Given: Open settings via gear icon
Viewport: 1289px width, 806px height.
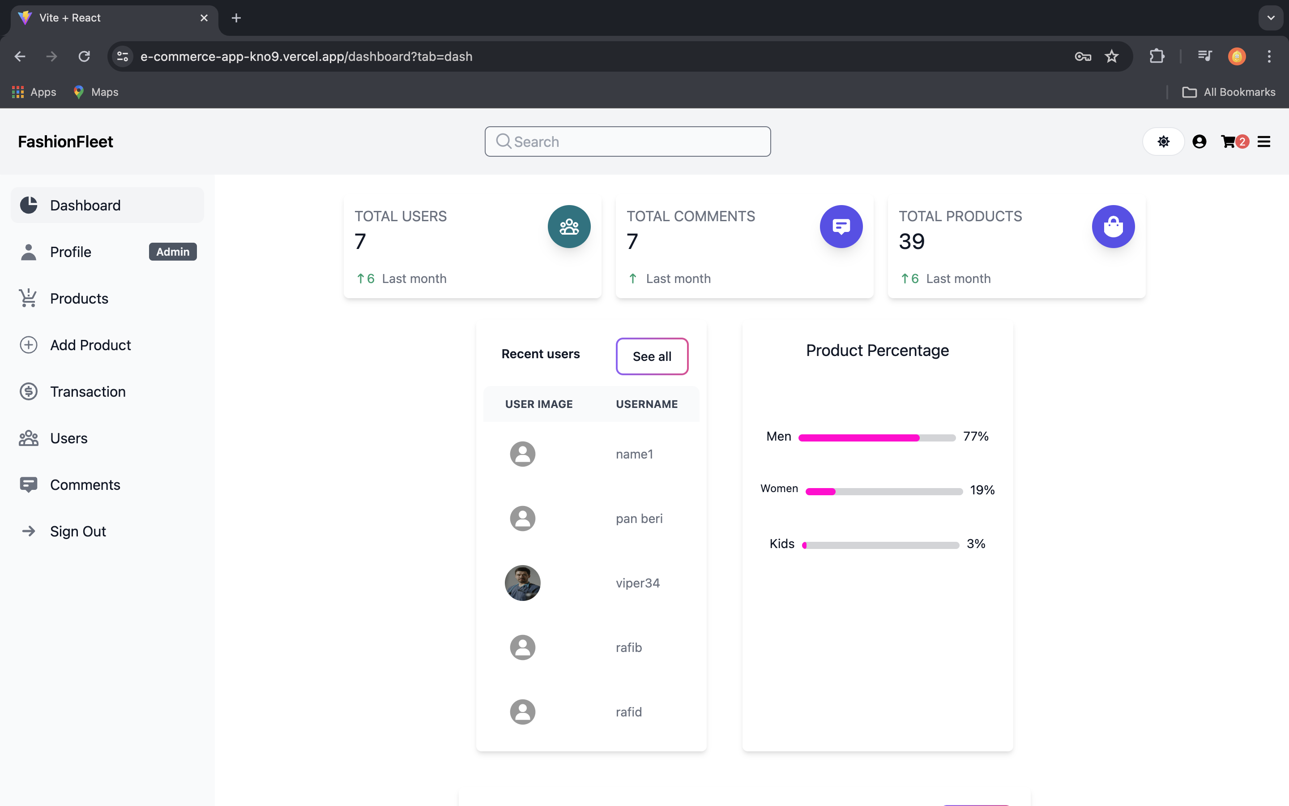Looking at the screenshot, I should click(1163, 141).
